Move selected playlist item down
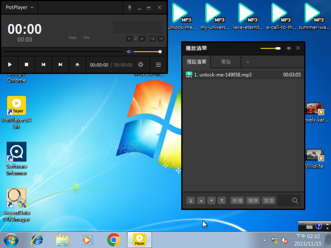331x248 pixels. (211, 200)
